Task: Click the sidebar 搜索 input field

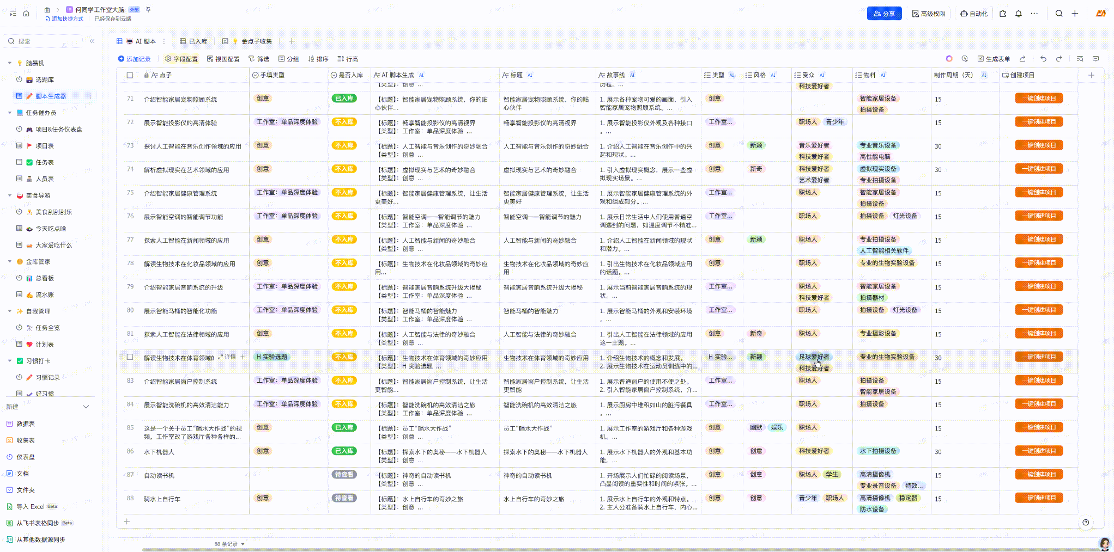Action: tap(46, 41)
